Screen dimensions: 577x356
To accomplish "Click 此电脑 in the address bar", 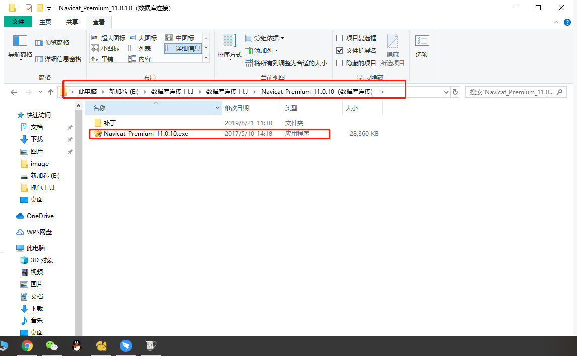I will pos(88,92).
